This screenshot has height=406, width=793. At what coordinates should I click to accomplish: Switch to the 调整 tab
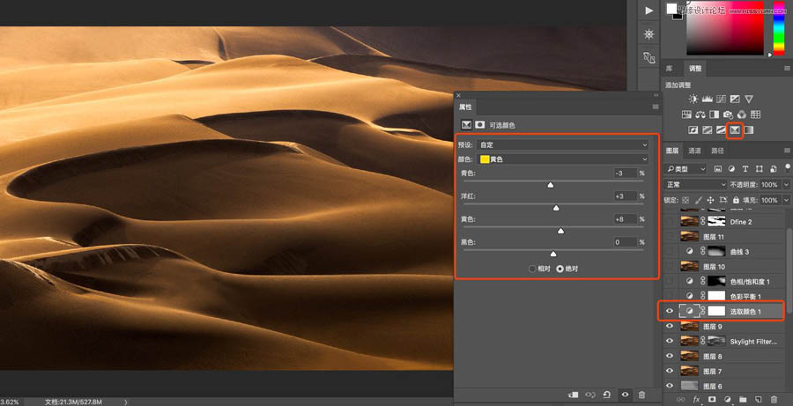tap(695, 69)
